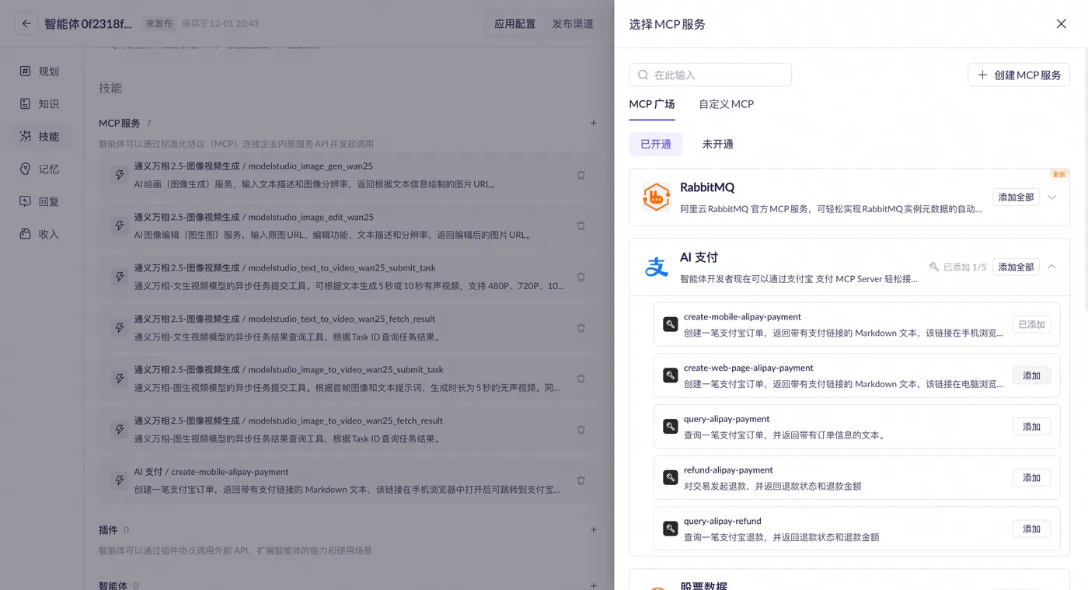The image size is (1088, 590).
Task: Click lightning icon of text_to_video_wan25_fetch_result row
Action: click(120, 327)
